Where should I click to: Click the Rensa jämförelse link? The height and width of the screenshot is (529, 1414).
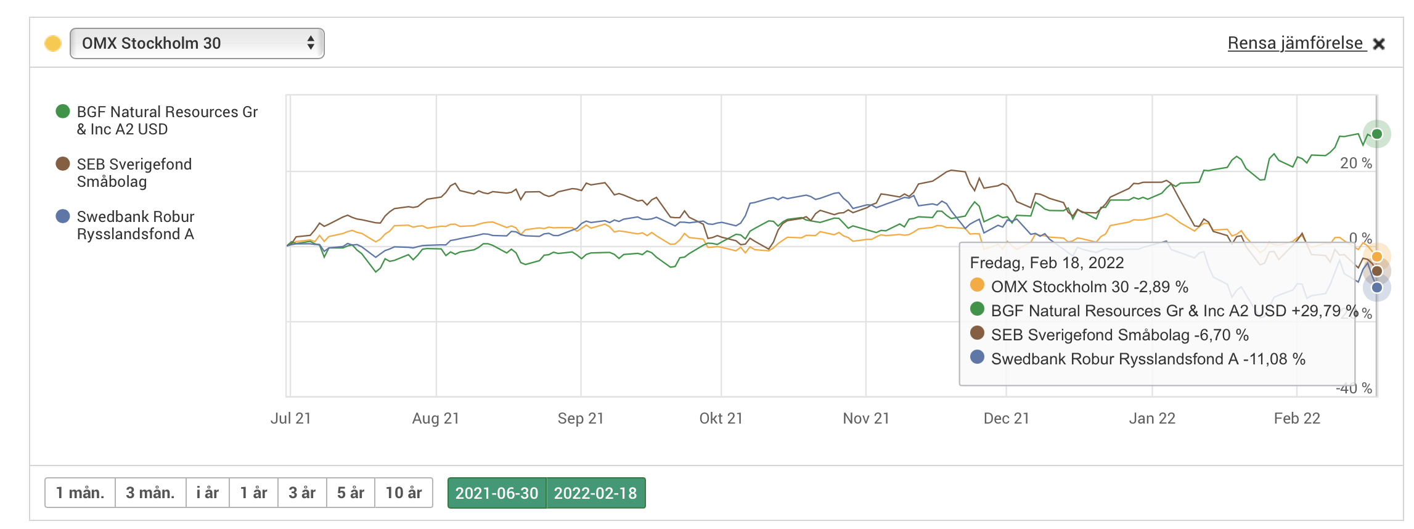pos(1295,43)
